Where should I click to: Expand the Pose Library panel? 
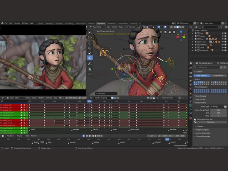pos(200,99)
